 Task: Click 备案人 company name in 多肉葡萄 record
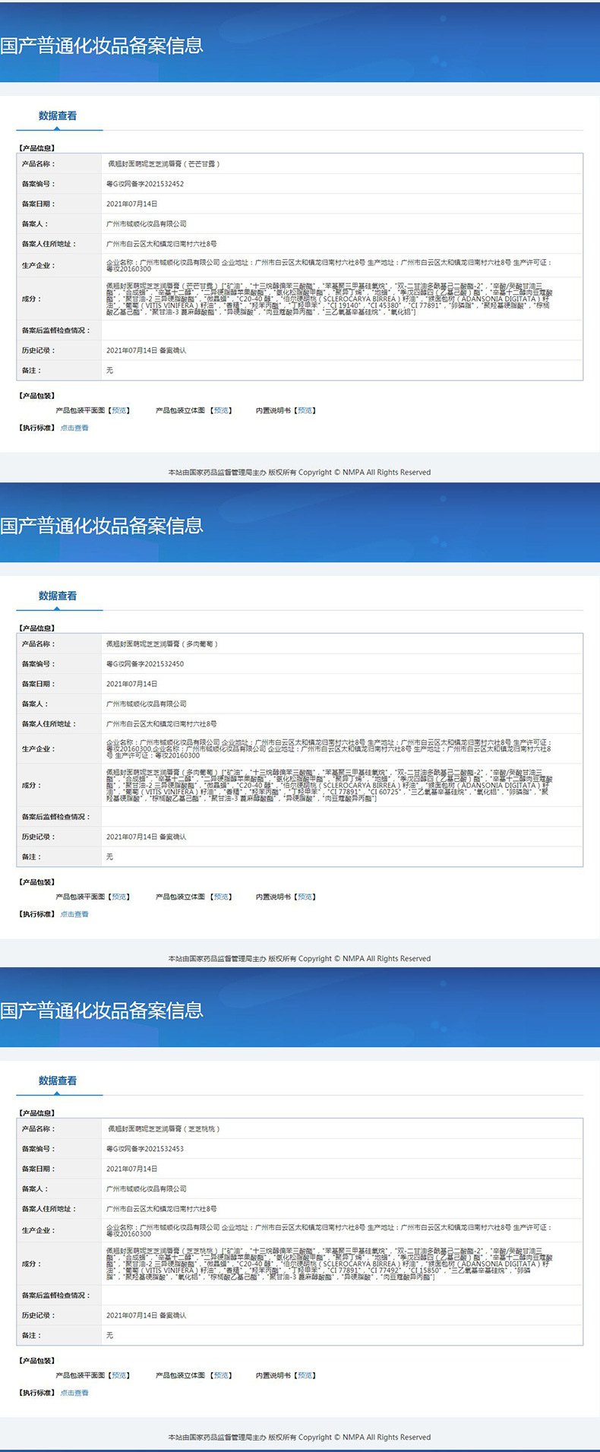click(x=147, y=704)
